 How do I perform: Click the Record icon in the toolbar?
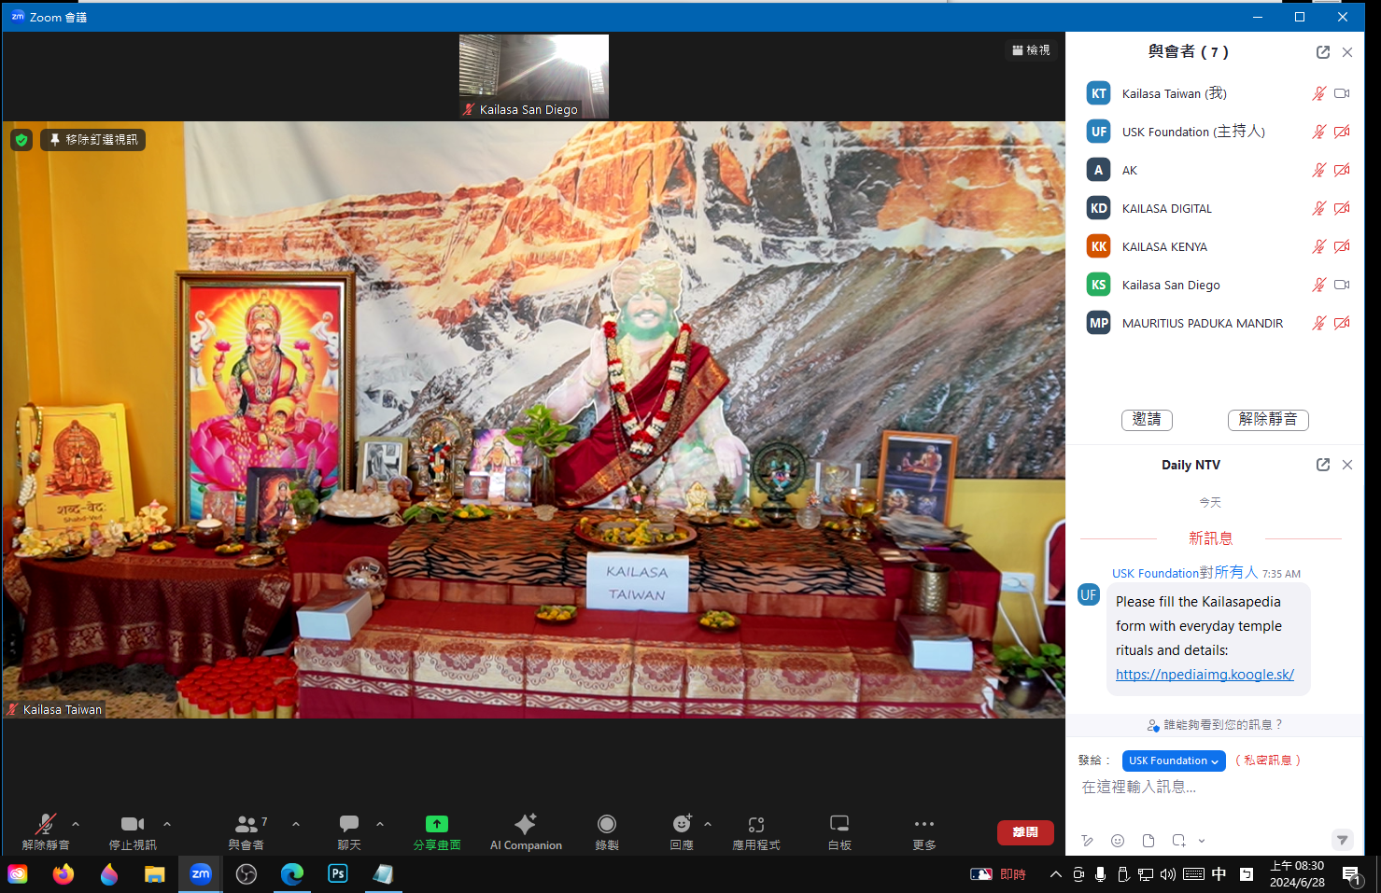coord(607,824)
